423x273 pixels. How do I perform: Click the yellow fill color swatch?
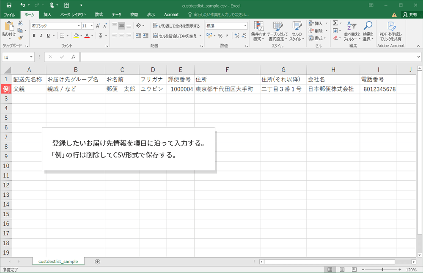pos(76,36)
